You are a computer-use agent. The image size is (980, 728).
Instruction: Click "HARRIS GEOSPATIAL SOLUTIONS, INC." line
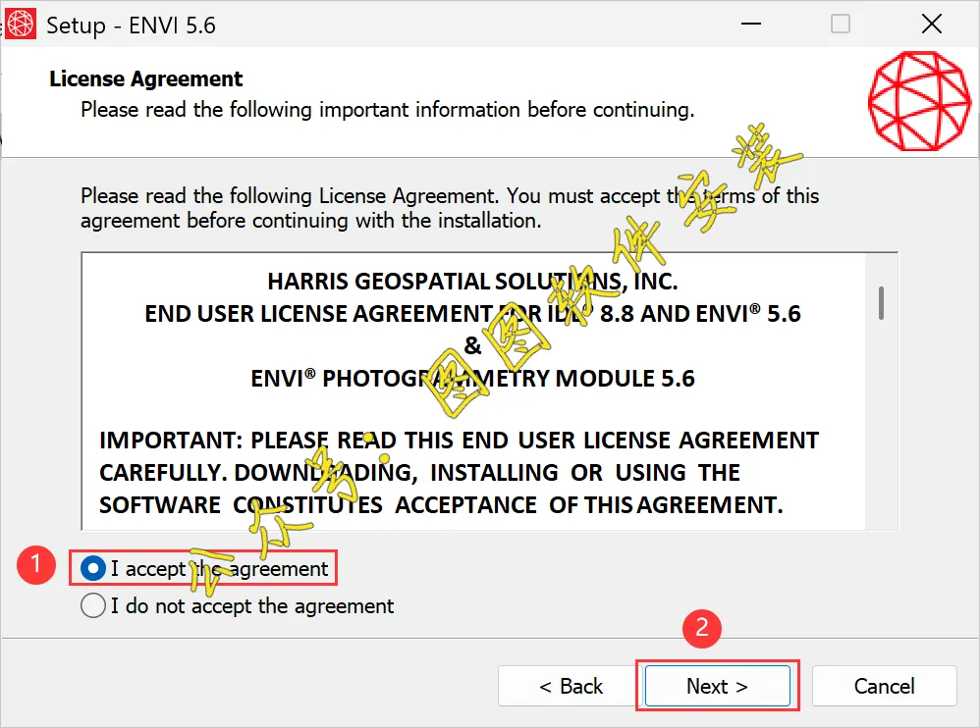(x=472, y=281)
